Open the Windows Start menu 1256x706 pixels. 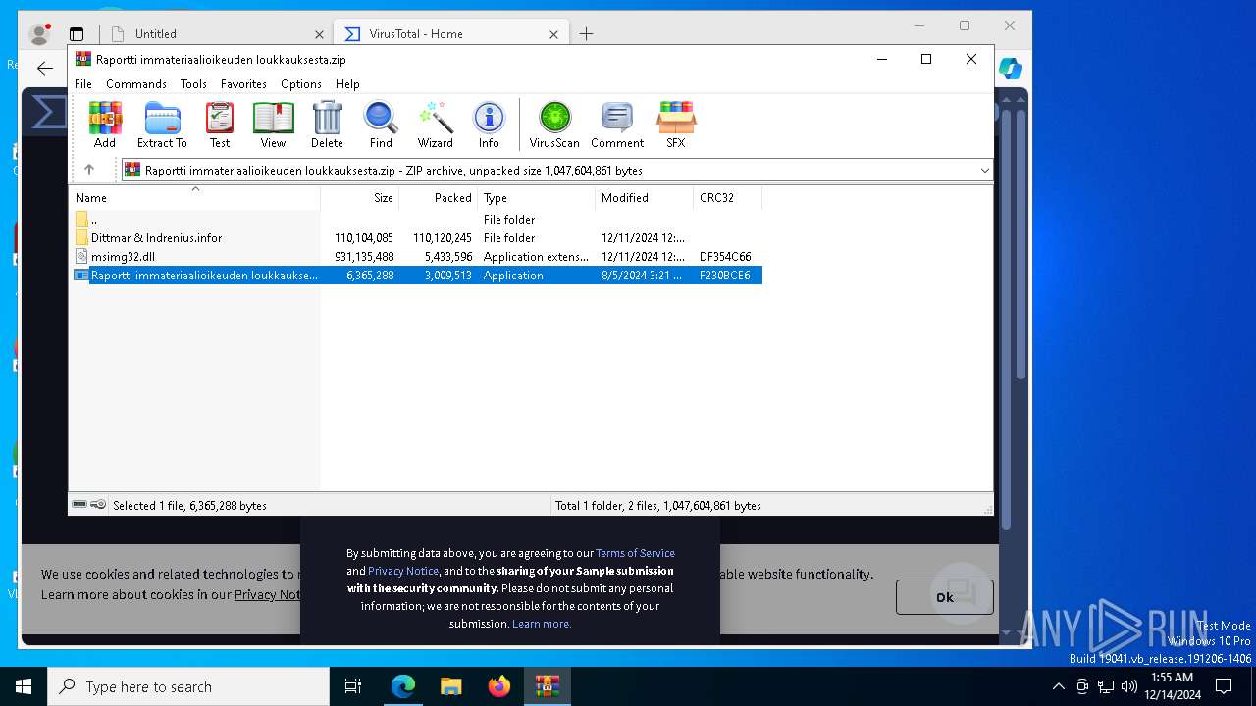click(x=24, y=686)
